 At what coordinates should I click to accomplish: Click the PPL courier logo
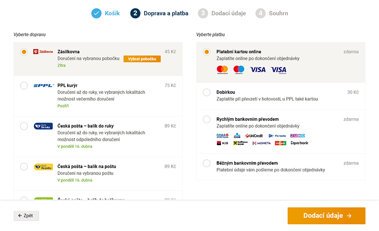click(43, 85)
